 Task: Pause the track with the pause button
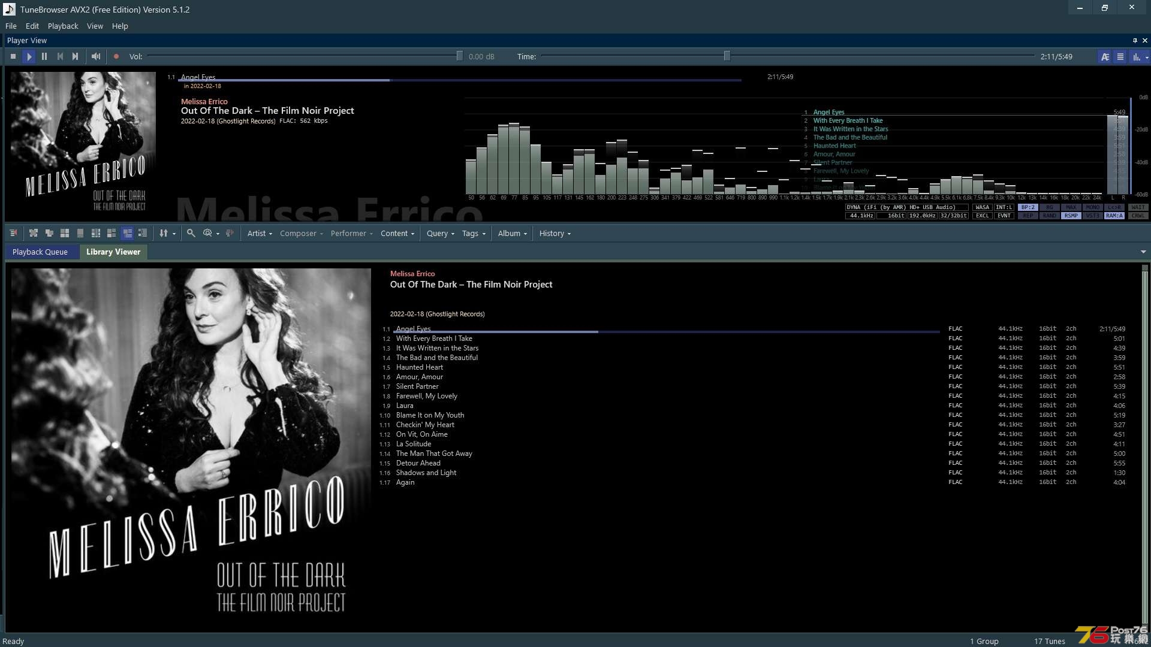click(44, 56)
